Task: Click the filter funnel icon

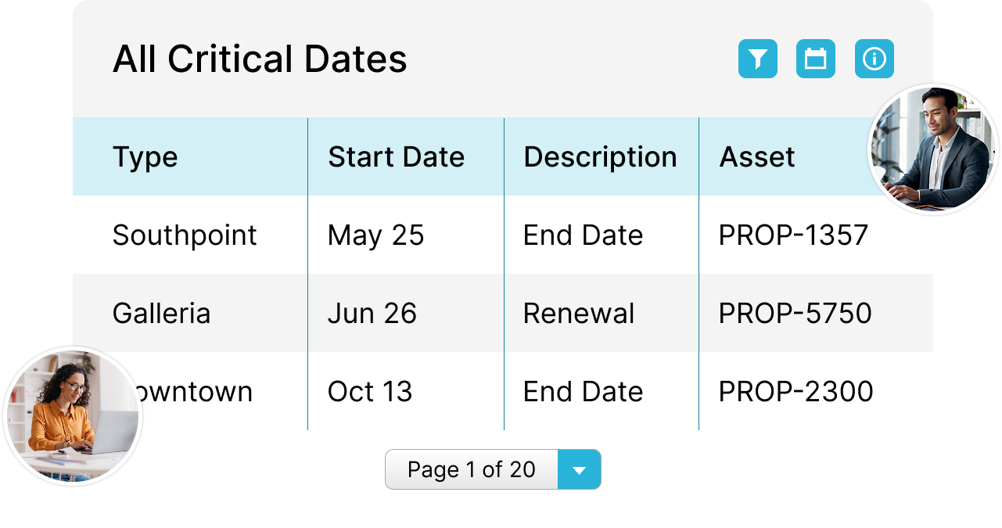Action: pyautogui.click(x=757, y=59)
